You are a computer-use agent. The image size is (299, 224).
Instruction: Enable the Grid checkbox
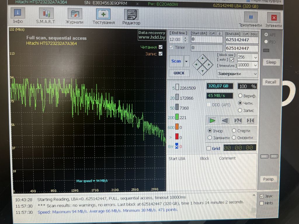coord(209,148)
